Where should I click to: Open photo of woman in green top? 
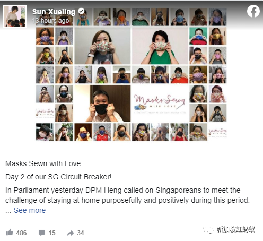click(160, 46)
